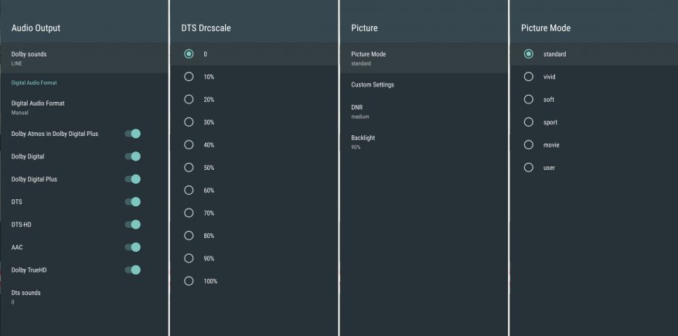The image size is (678, 336).
Task: Pick the user picture mode
Action: click(x=529, y=167)
